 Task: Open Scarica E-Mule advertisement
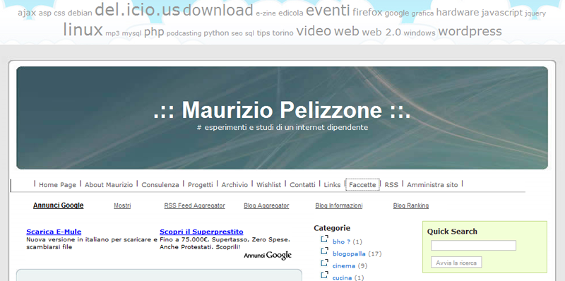(x=54, y=232)
